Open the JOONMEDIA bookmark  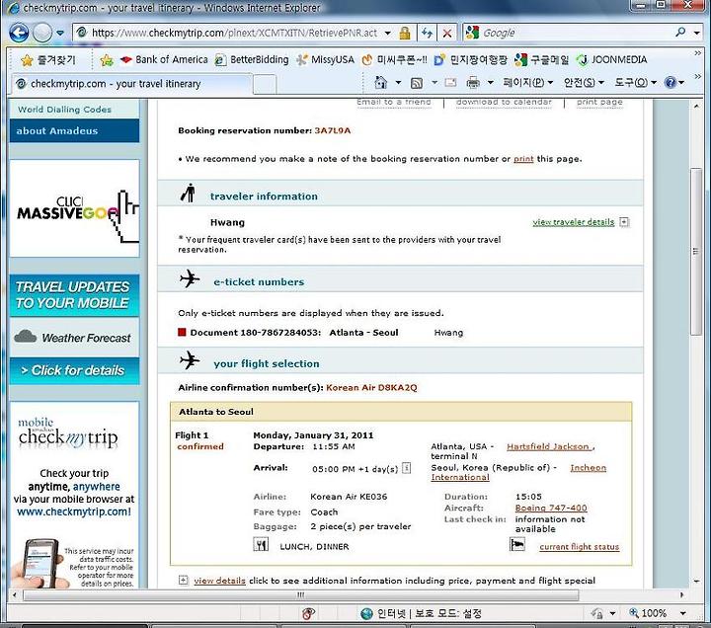[611, 60]
